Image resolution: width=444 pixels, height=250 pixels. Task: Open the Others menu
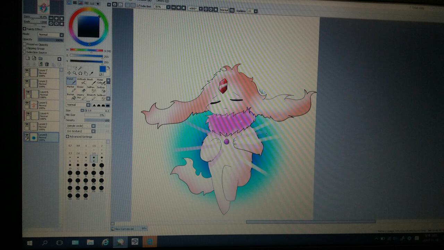pos(162,1)
